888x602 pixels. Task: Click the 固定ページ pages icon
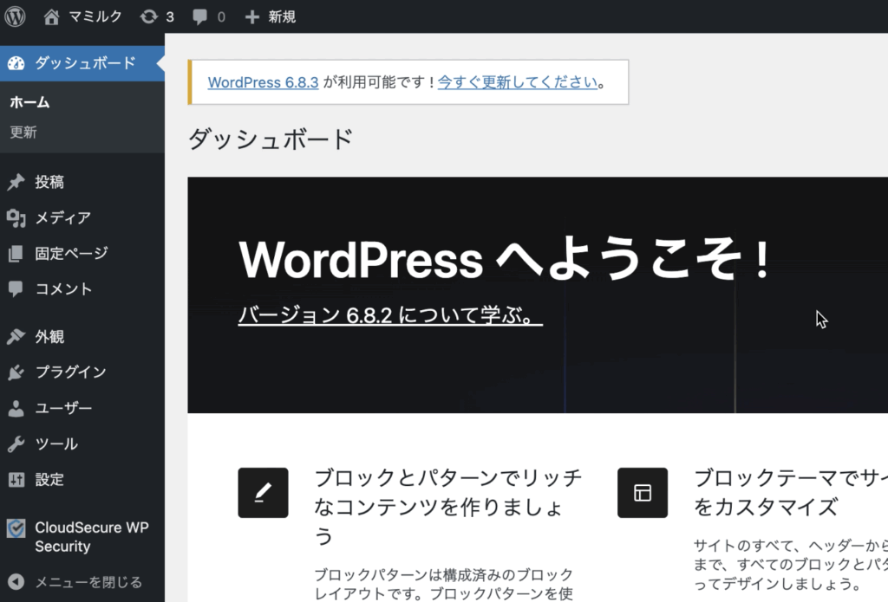click(16, 254)
